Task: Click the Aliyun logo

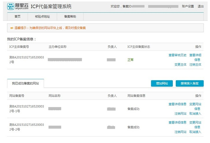Action: [x=18, y=6]
